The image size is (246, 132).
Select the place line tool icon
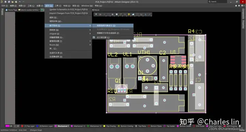(x=150, y=14)
